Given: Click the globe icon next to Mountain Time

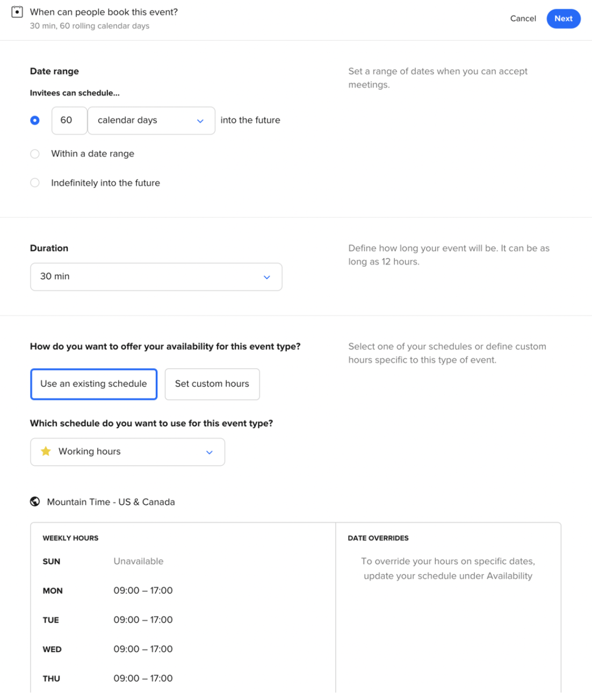Looking at the screenshot, I should tap(34, 502).
